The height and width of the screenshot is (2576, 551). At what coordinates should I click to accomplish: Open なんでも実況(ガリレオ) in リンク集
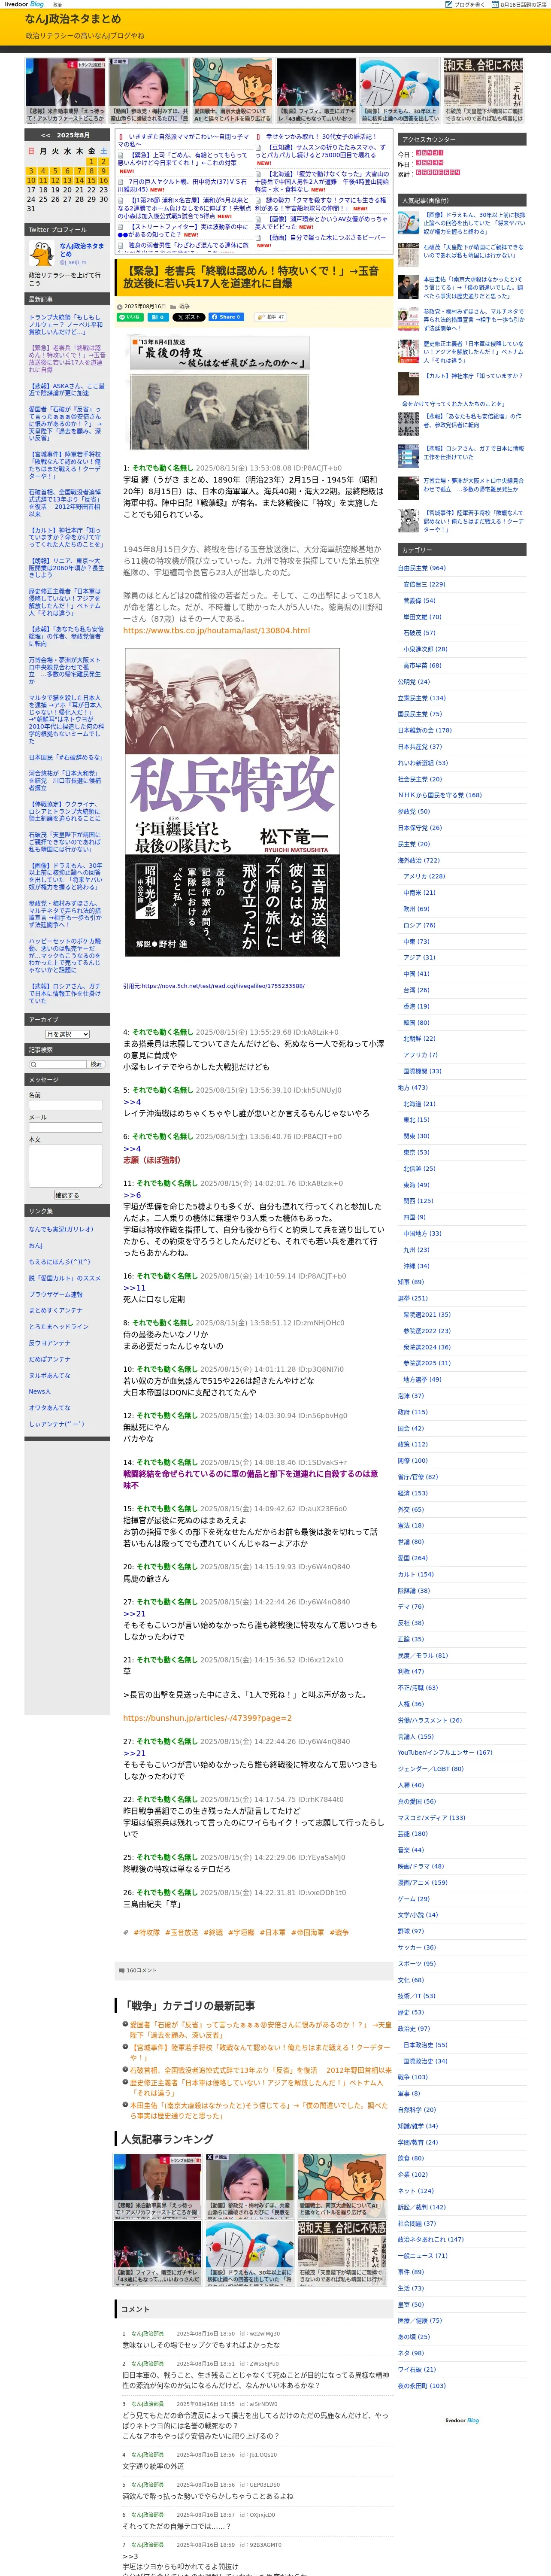tap(61, 1229)
